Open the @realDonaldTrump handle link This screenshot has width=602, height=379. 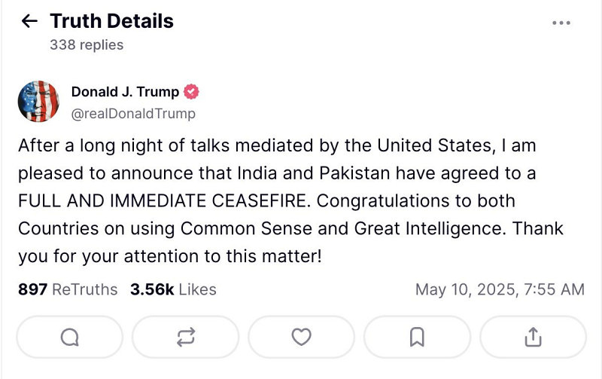click(133, 114)
